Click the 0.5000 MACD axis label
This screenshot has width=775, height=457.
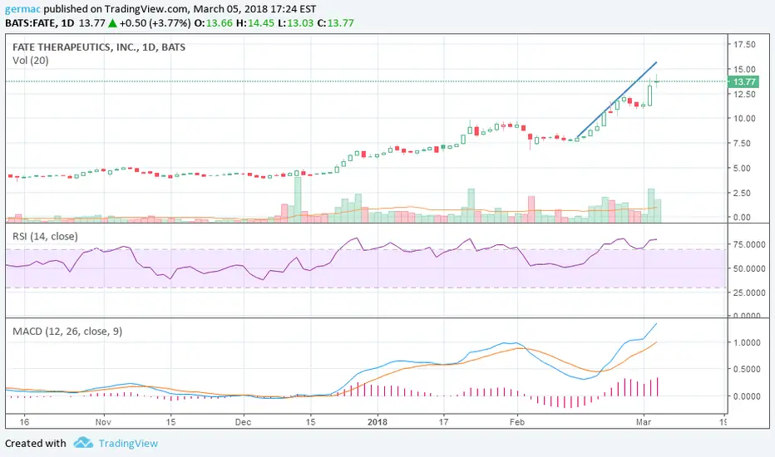747,369
